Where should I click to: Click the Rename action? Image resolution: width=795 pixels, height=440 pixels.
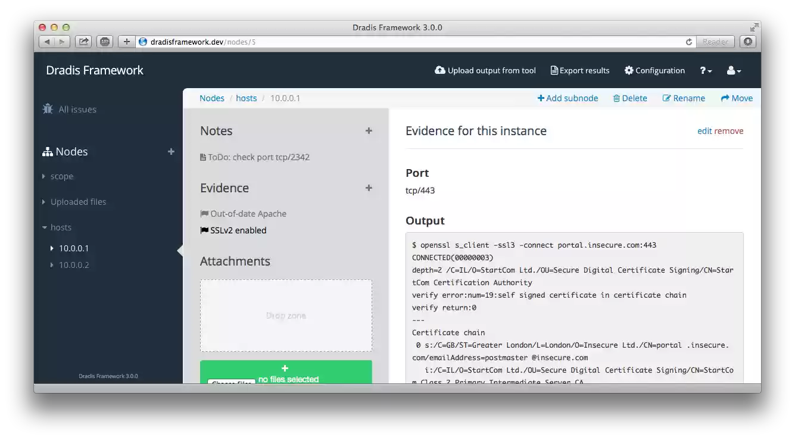[x=684, y=98]
